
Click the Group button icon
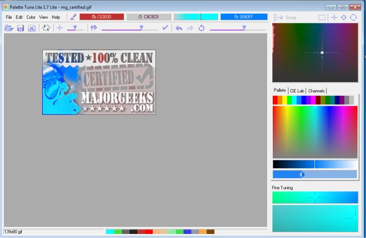pos(285,18)
